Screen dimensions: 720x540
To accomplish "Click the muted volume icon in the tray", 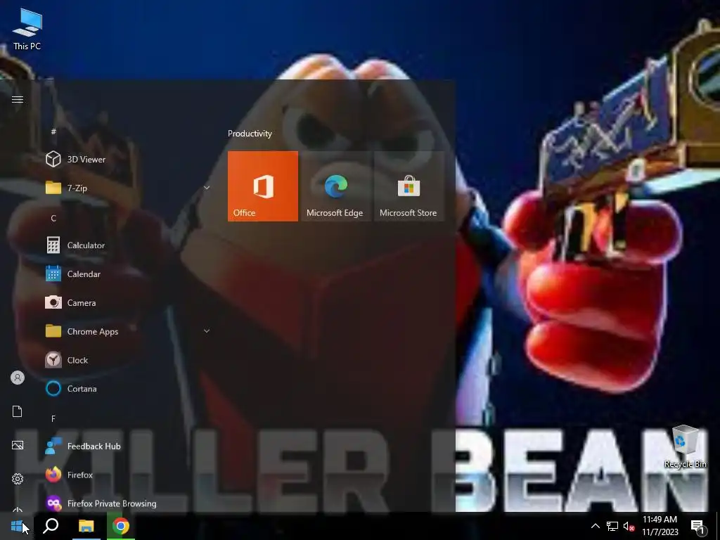I will click(629, 526).
